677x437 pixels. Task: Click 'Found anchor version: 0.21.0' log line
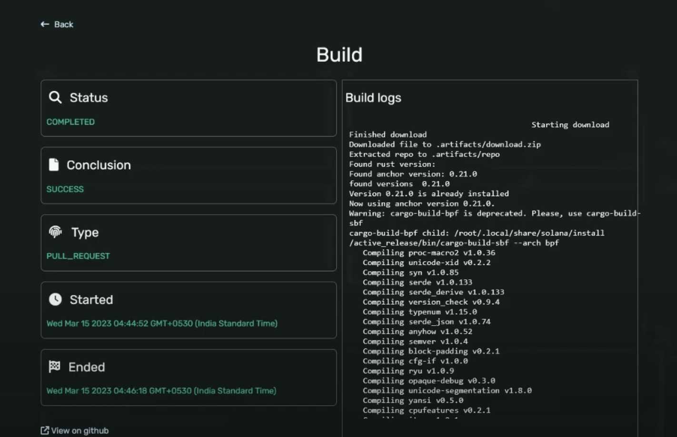click(x=413, y=174)
